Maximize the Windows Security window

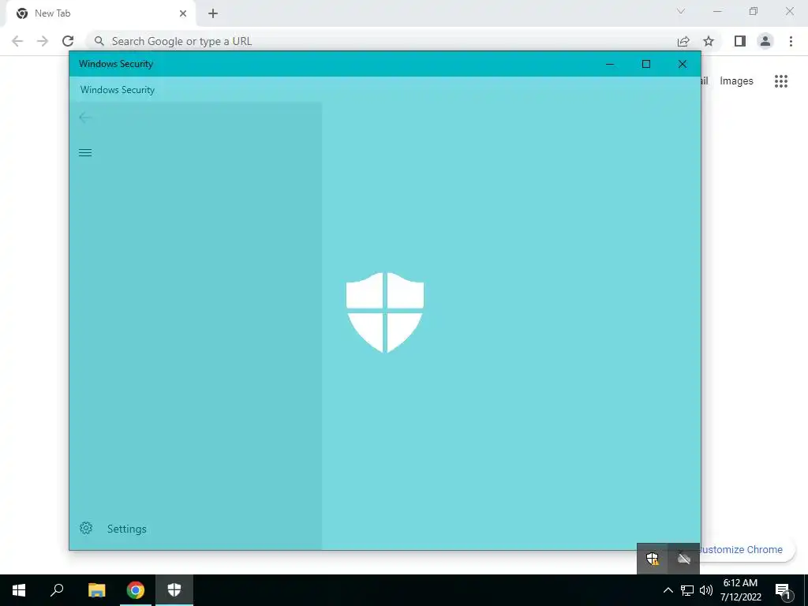[646, 64]
